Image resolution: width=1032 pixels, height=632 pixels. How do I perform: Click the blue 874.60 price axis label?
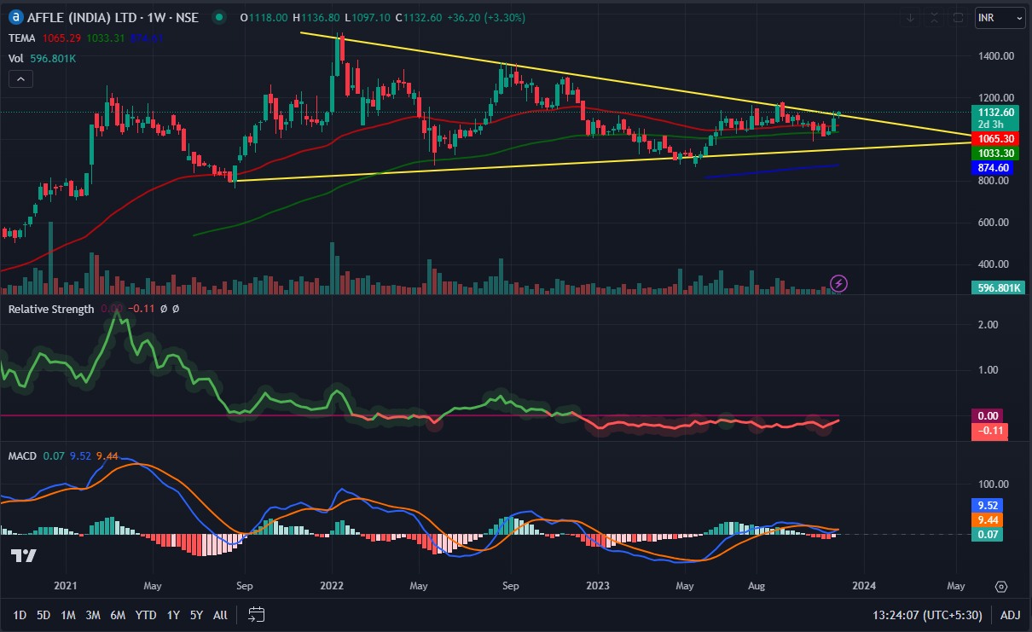pyautogui.click(x=993, y=169)
